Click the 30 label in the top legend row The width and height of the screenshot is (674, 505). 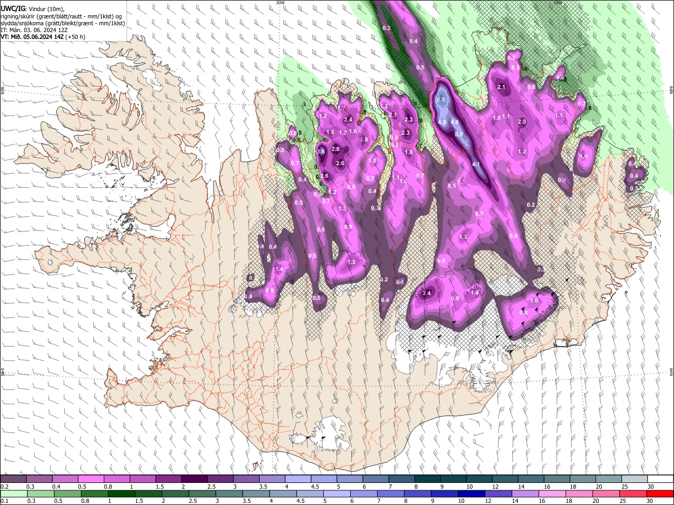tap(651, 487)
